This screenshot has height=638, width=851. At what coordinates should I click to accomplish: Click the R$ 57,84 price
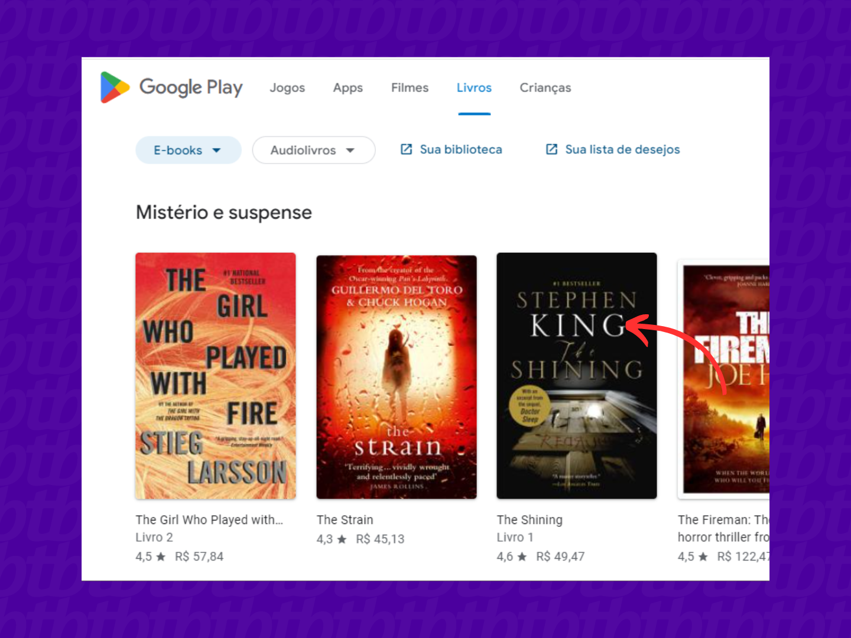pyautogui.click(x=199, y=556)
